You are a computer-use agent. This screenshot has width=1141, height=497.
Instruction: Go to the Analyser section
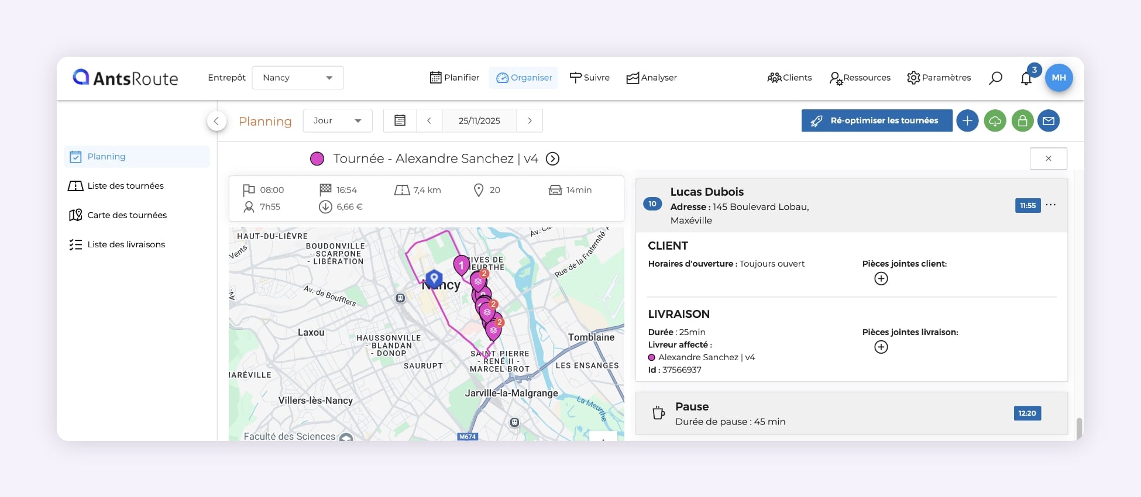pyautogui.click(x=651, y=78)
